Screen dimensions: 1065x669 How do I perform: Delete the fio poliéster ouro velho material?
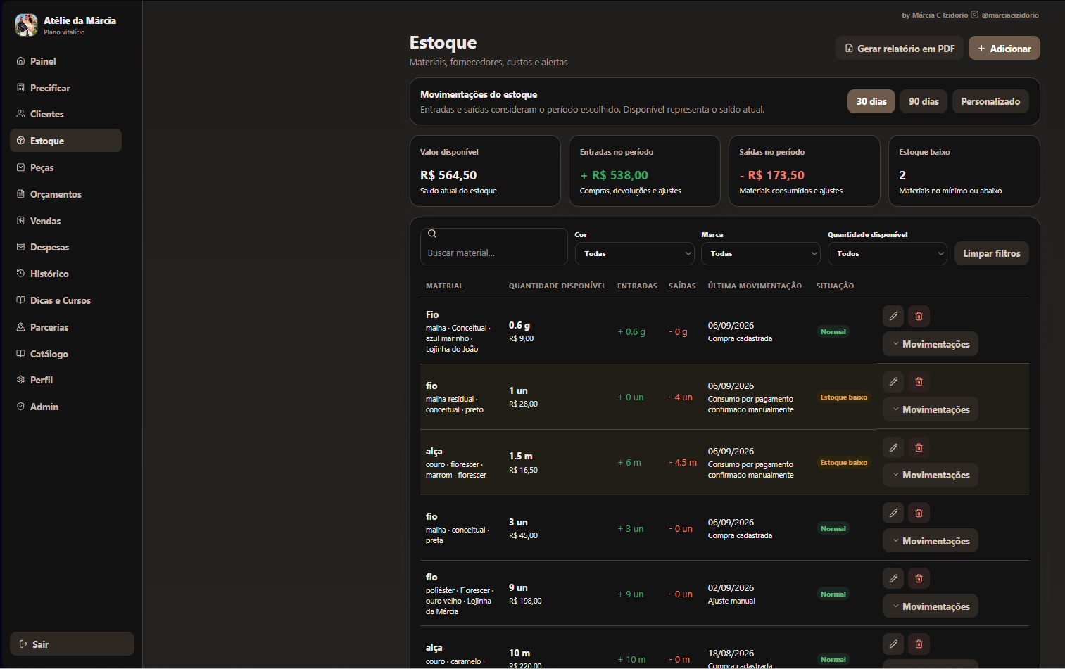pyautogui.click(x=919, y=578)
